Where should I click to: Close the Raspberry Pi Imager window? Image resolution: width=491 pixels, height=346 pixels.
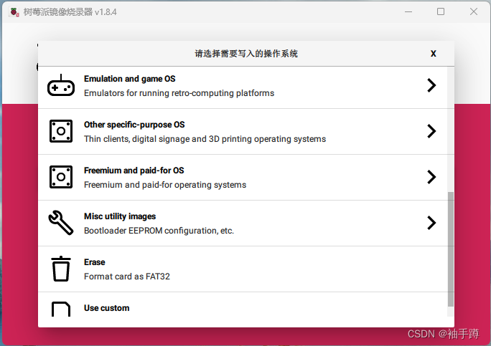tap(474, 12)
